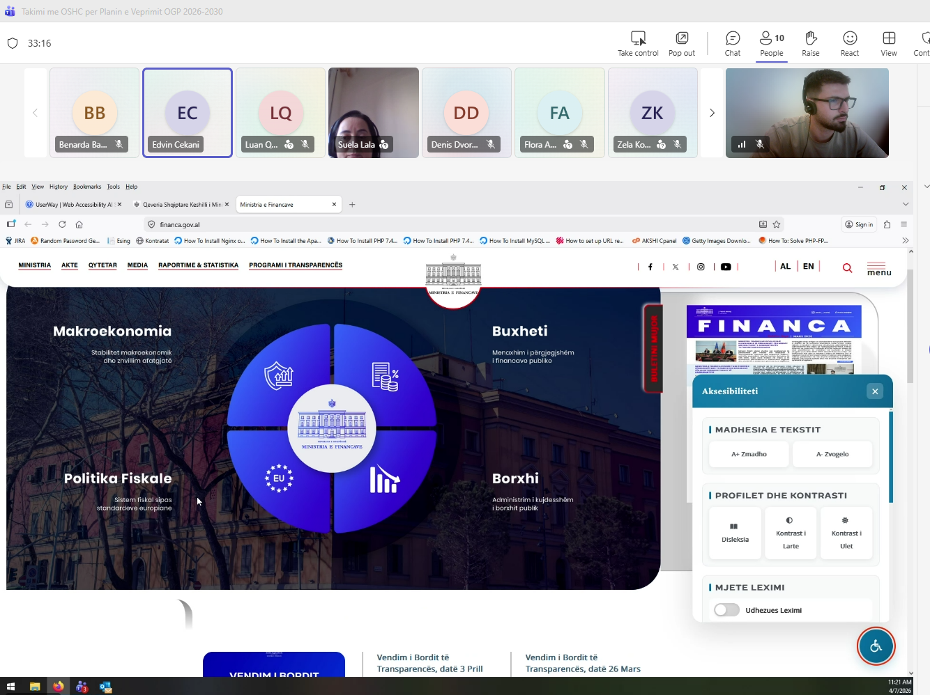930x695 pixels.
Task: Click the Take control icon
Action: (638, 38)
